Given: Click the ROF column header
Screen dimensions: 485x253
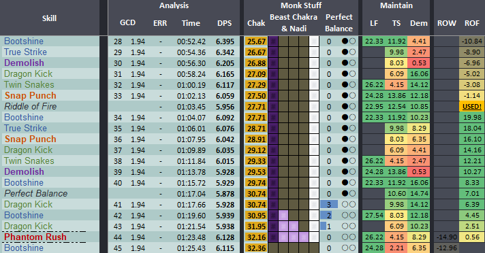Looking at the screenshot, I should click(471, 23).
